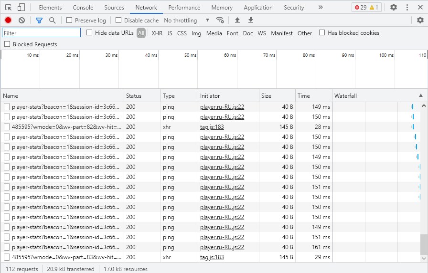Click the Export HAR download icon

[251, 20]
